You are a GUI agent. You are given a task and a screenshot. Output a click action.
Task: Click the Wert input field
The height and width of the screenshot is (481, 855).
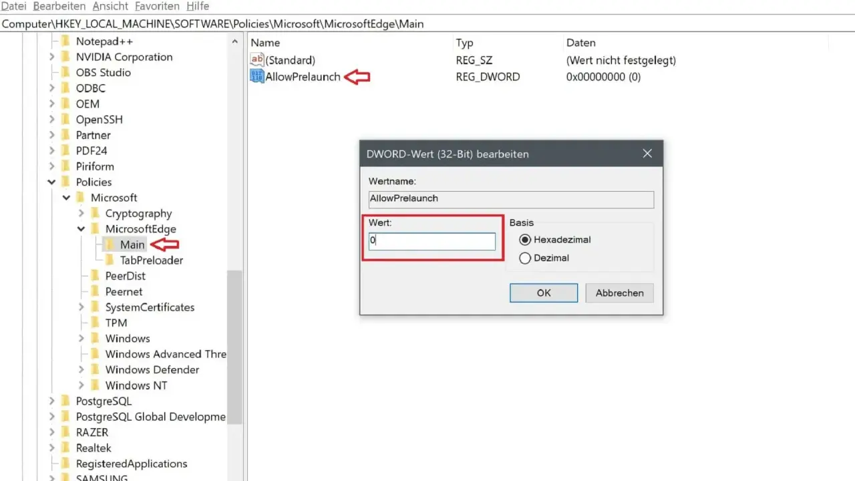pos(432,241)
